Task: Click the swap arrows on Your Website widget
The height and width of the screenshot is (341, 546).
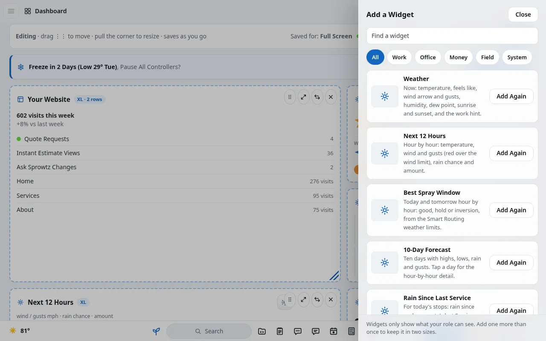Action: click(317, 97)
